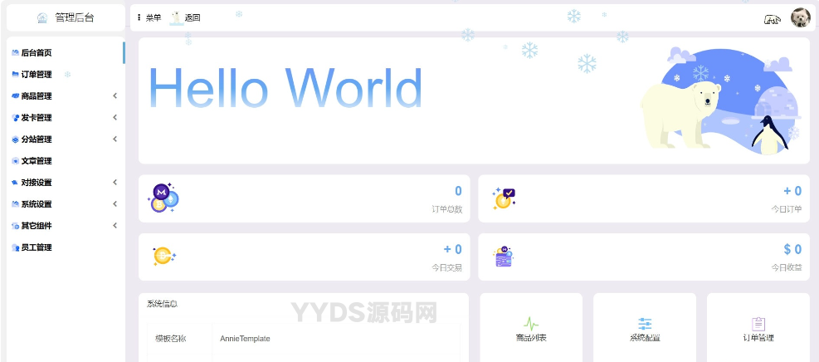
Task: Click the green pulse icon above 商品列表
Action: (531, 323)
